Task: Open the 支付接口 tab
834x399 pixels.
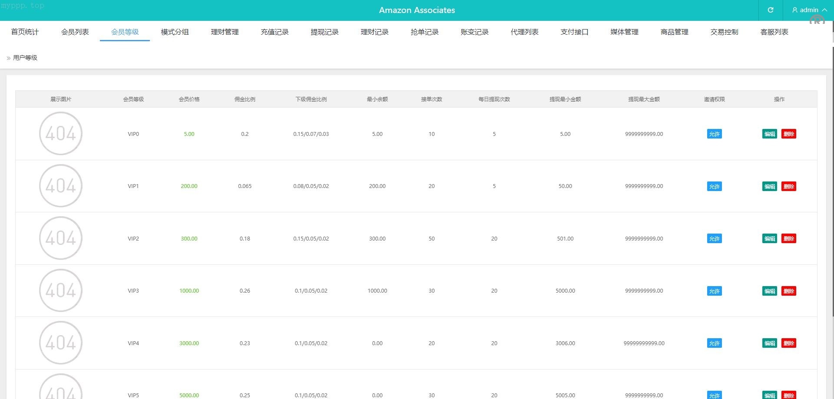Action: click(x=574, y=32)
